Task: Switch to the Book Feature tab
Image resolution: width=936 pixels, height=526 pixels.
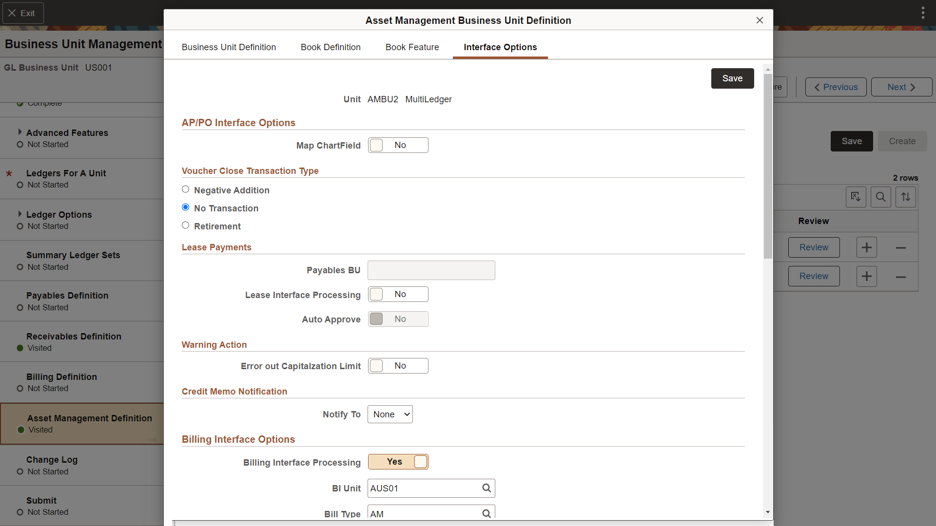Action: click(412, 47)
